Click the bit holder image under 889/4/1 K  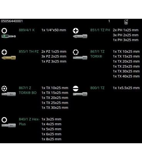[8, 36]
